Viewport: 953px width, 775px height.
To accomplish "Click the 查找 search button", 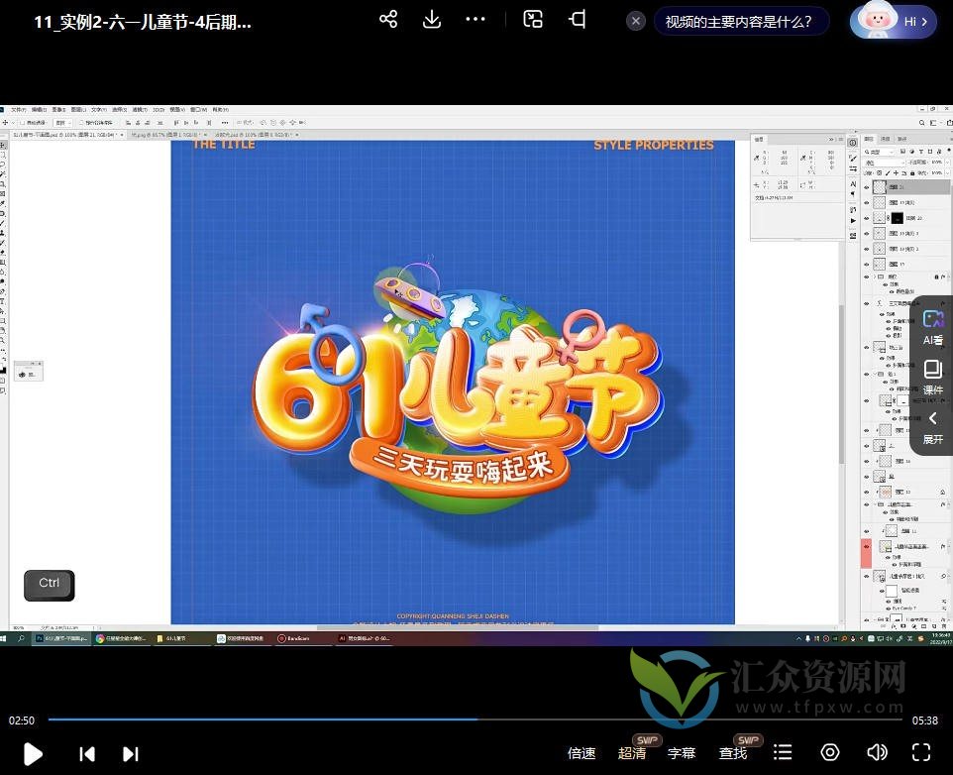I will [733, 753].
